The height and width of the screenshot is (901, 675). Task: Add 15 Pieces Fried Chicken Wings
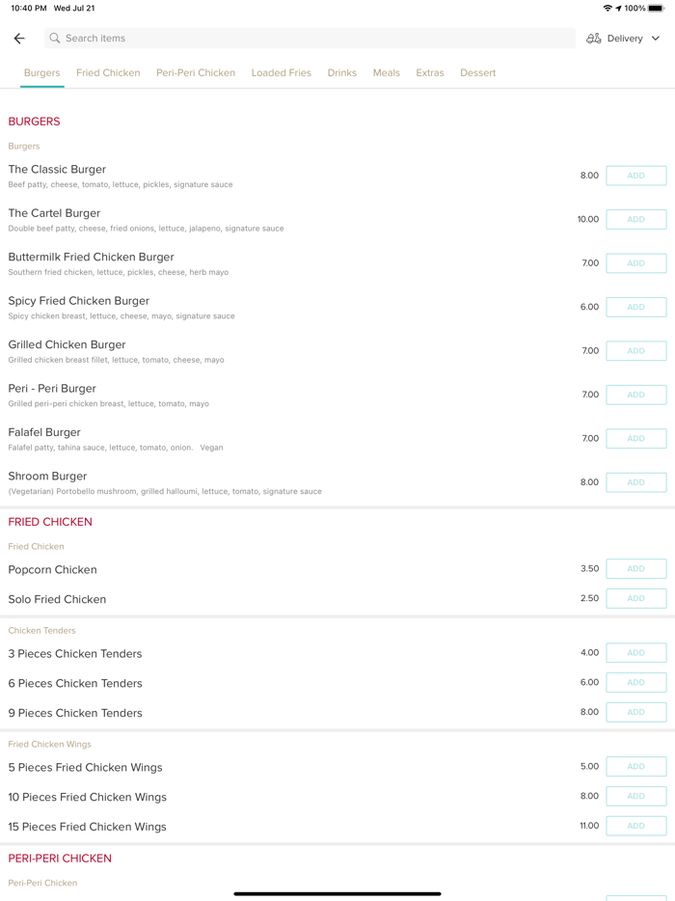pyautogui.click(x=635, y=827)
